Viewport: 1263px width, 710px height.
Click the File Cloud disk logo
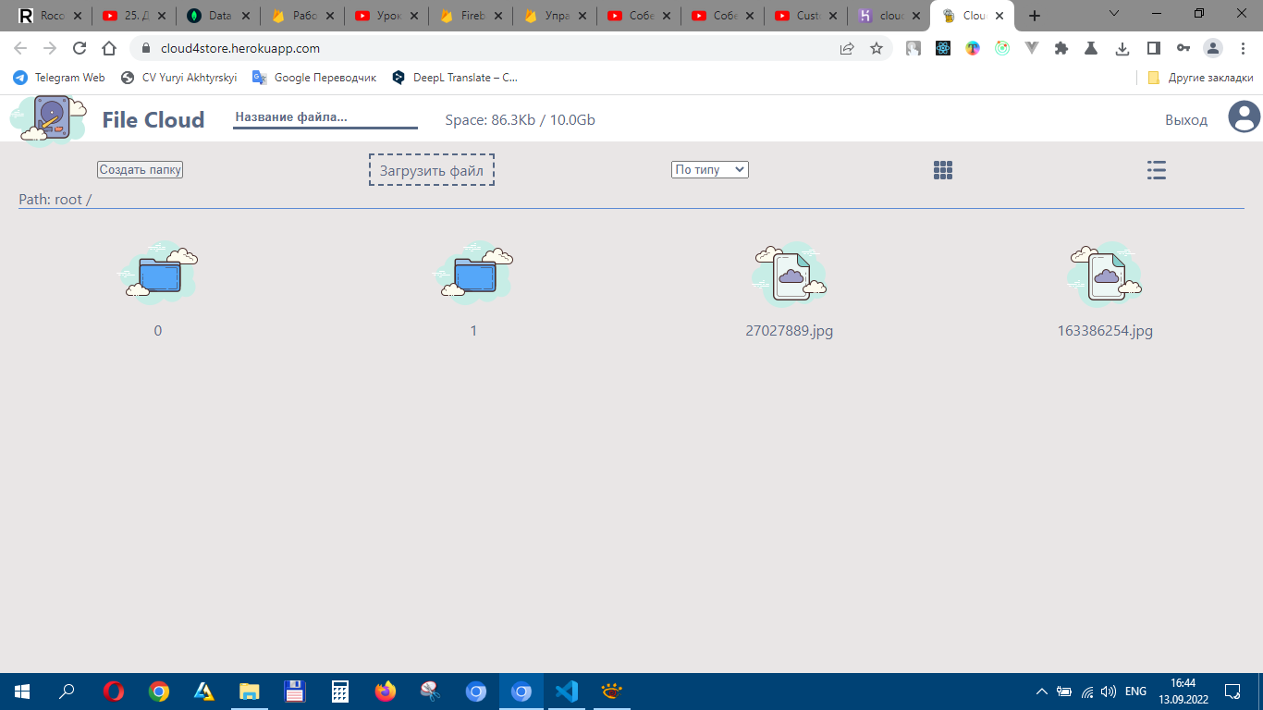click(48, 120)
